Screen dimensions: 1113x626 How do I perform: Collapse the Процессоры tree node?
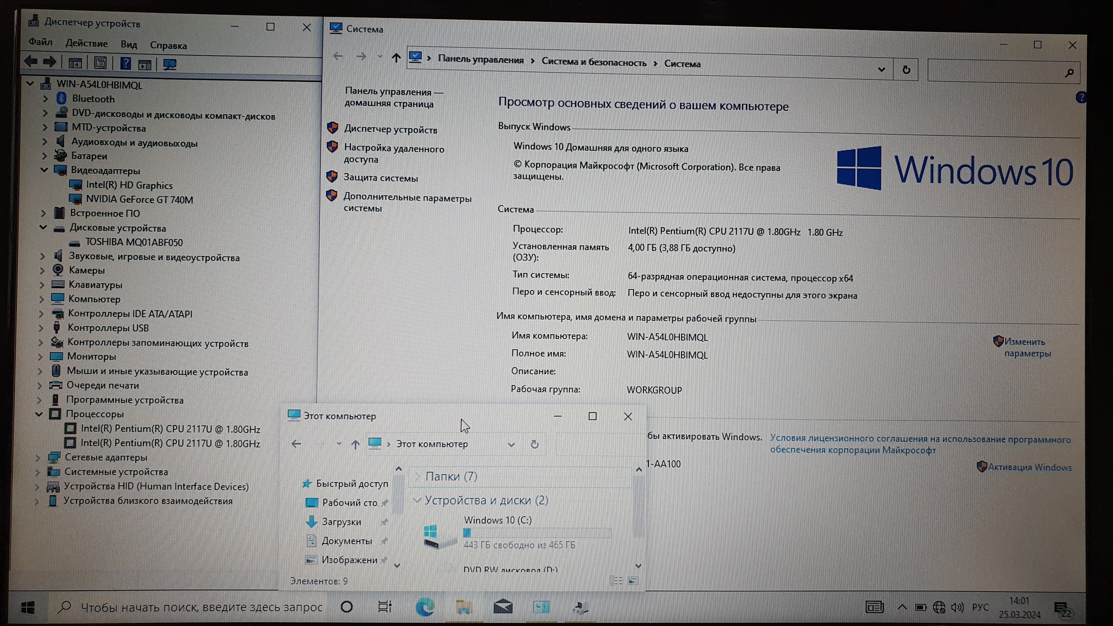pyautogui.click(x=39, y=414)
